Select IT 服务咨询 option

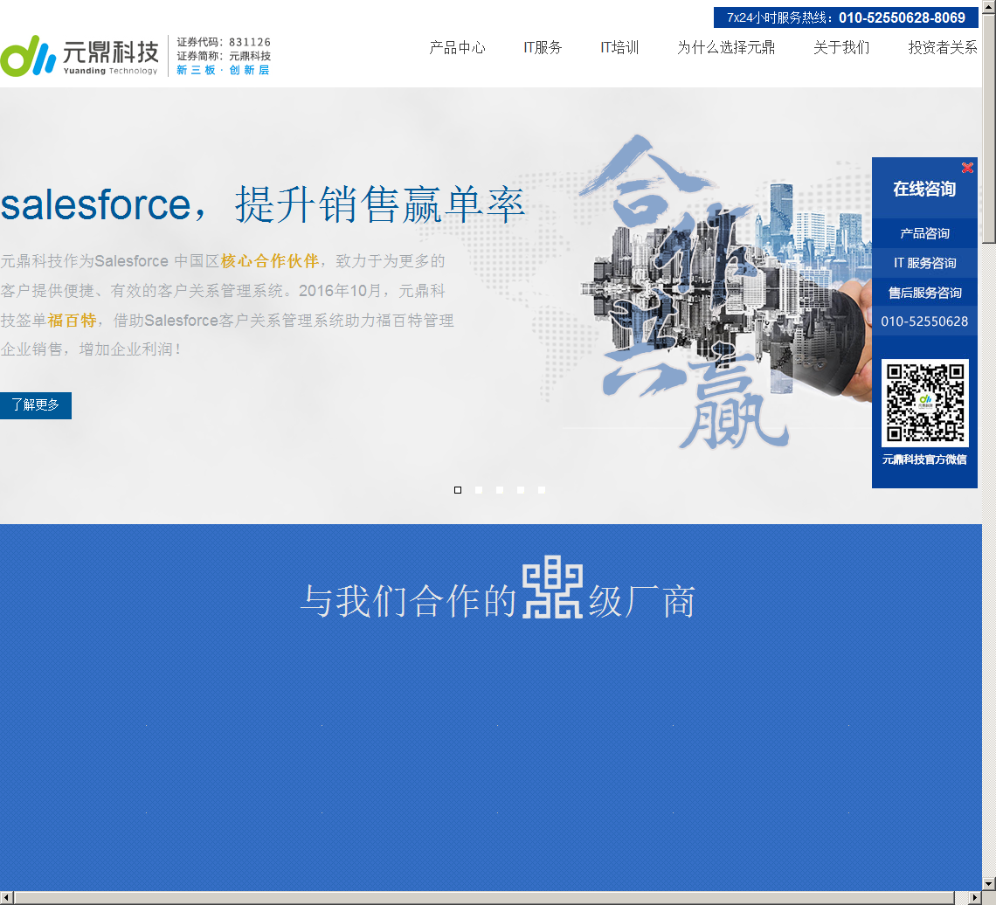(x=924, y=263)
